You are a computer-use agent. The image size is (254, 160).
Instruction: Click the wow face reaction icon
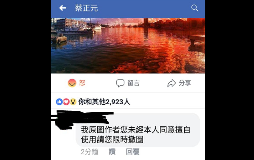coord(73,102)
